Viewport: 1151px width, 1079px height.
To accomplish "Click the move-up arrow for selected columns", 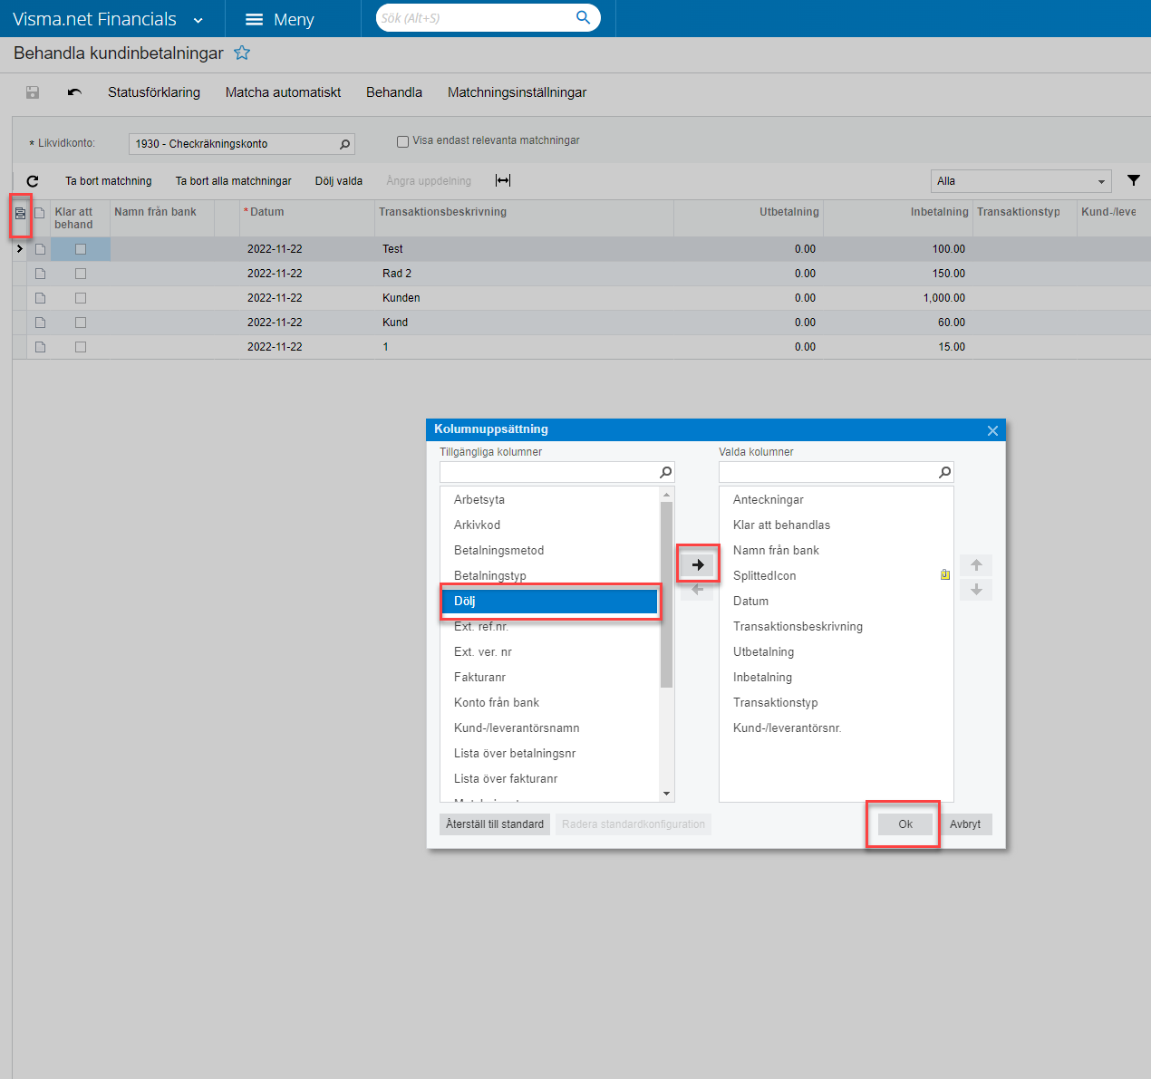I will point(976,565).
